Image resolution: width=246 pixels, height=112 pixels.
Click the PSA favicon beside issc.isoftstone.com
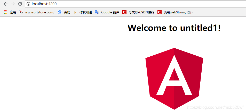point(21,12)
